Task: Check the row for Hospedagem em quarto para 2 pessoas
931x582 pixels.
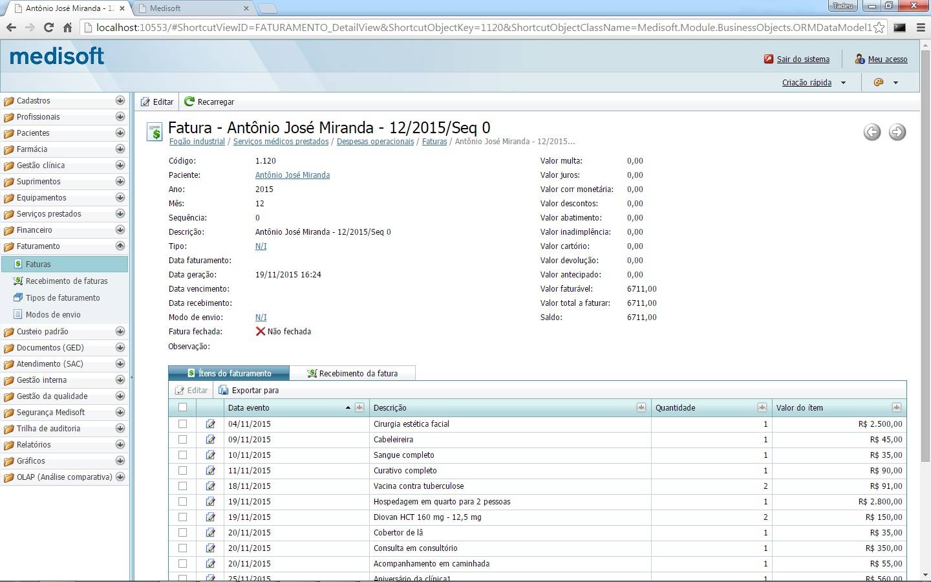Action: [182, 502]
